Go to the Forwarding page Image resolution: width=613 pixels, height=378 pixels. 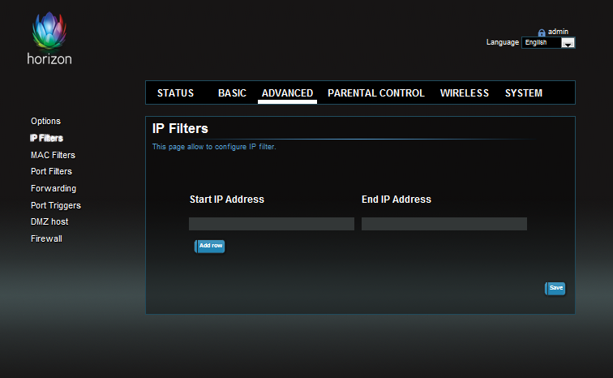point(54,188)
